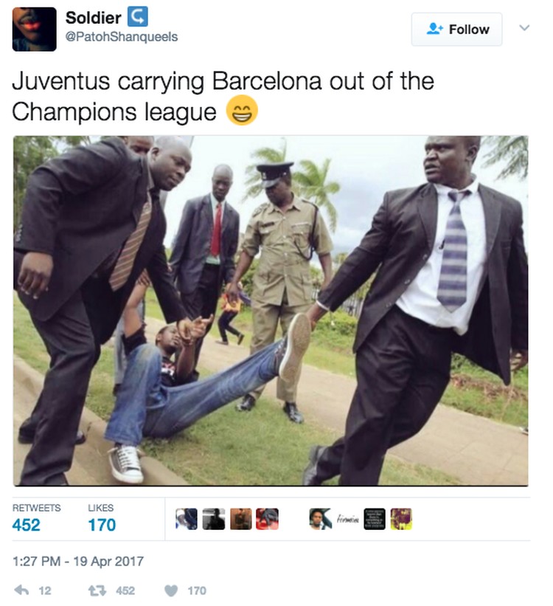Open the 1:27 PM - 19 Apr 2017 timestamp
553x606 pixels.
78,561
